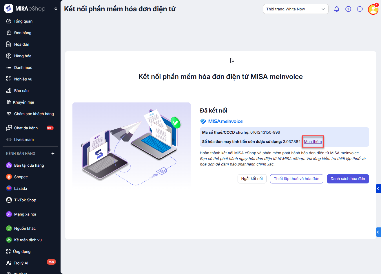
Task: Click the Đã kết nối status heading
Action: tap(214, 111)
